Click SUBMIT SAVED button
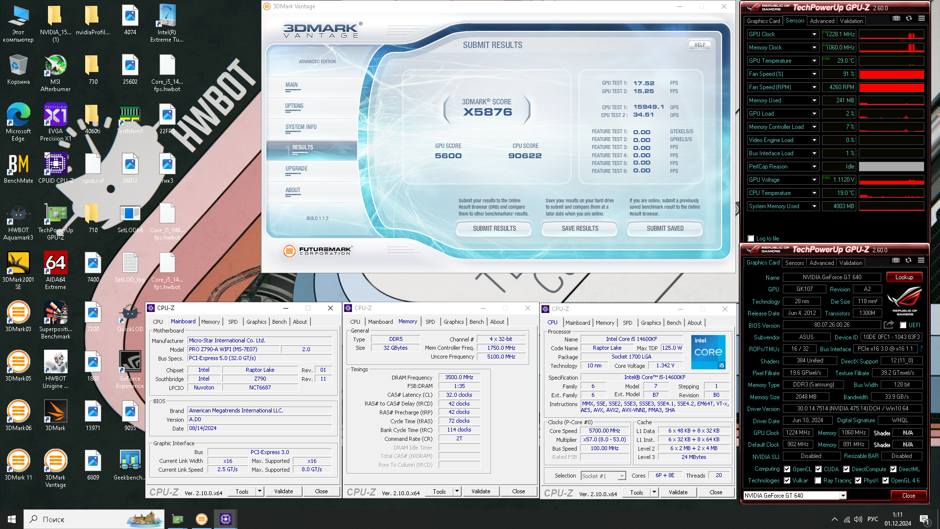Screen dimensions: 940x529 665,229
